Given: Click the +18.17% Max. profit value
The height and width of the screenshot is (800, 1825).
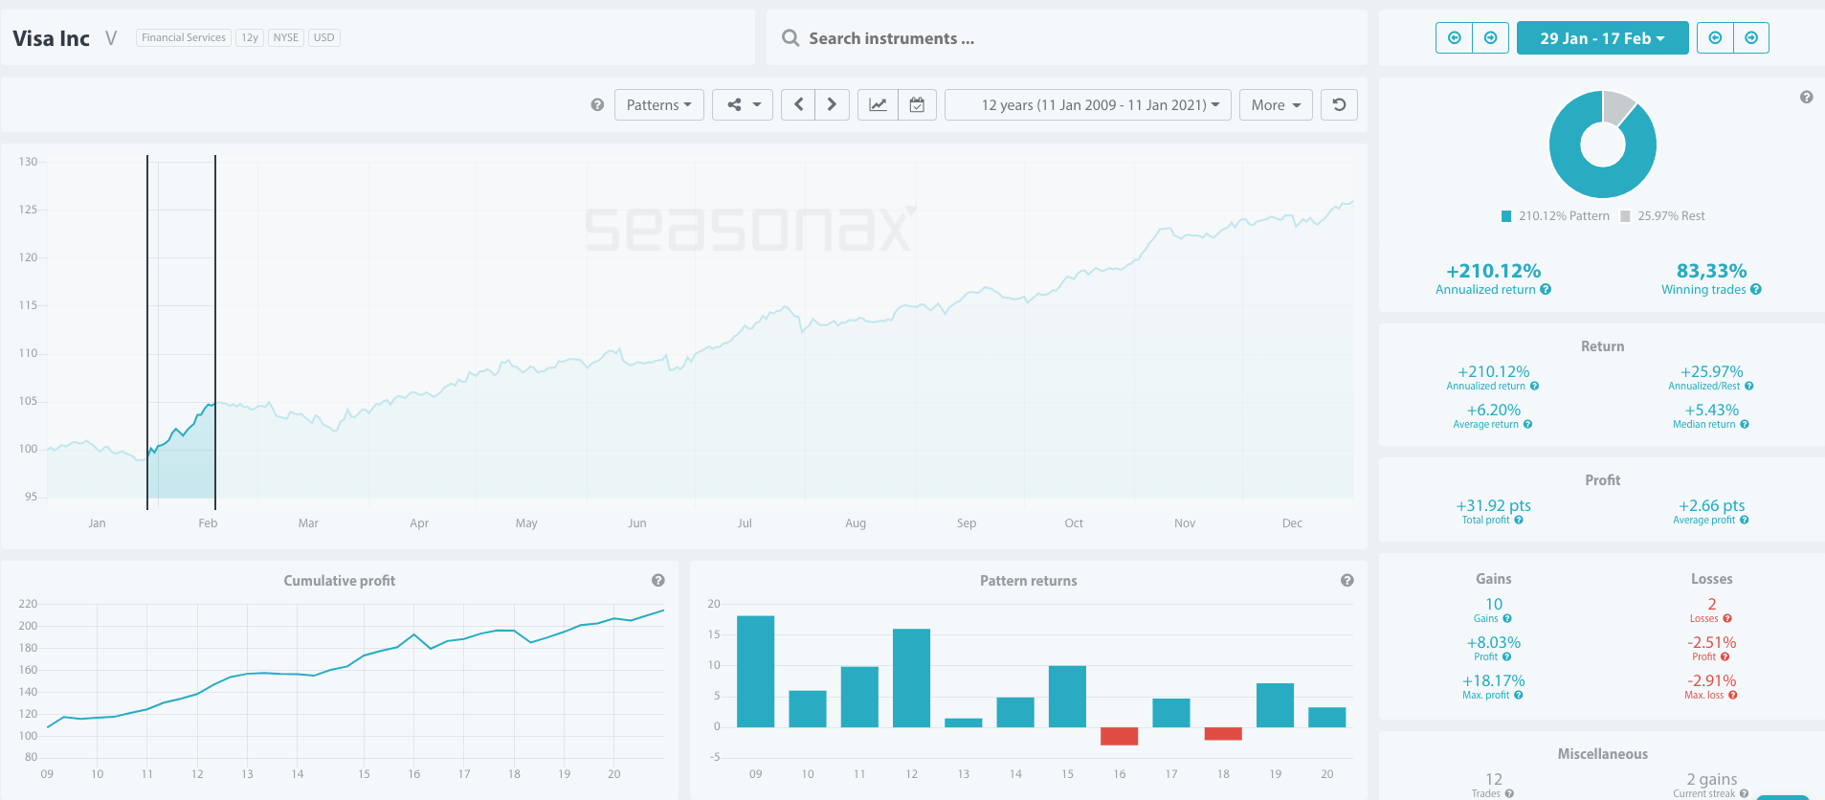Looking at the screenshot, I should 1493,680.
